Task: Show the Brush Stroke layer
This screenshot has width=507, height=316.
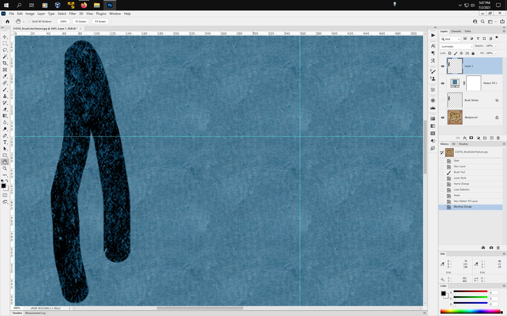Action: pos(443,100)
